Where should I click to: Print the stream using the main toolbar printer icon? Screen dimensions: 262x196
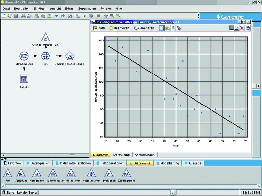click(x=23, y=16)
